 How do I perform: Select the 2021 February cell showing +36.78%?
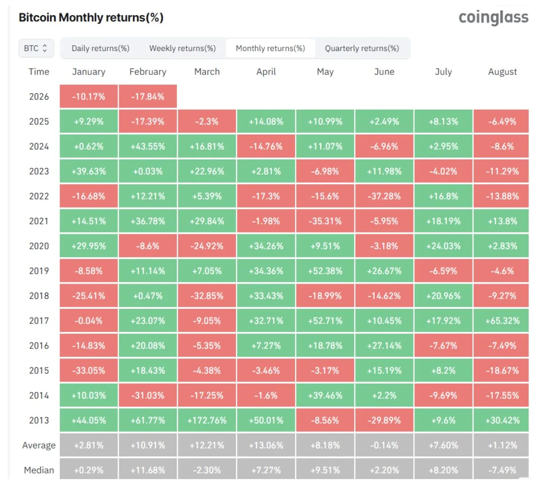[148, 221]
